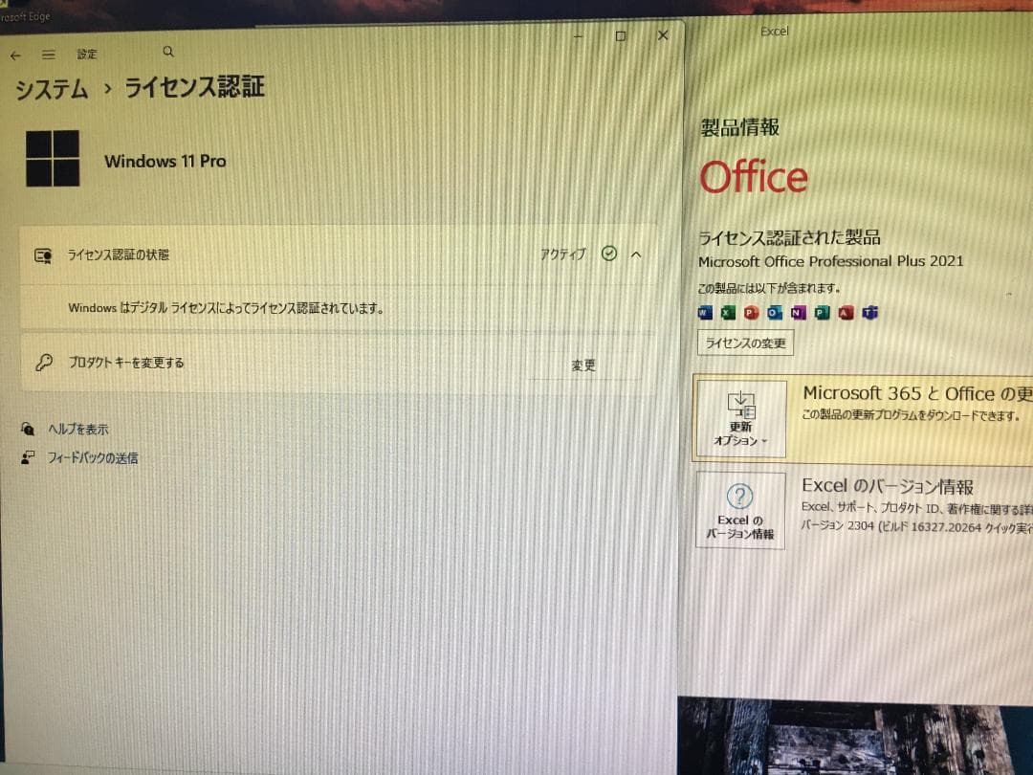Click the Teams icon at the row's end
This screenshot has width=1033, height=775.
[x=869, y=313]
